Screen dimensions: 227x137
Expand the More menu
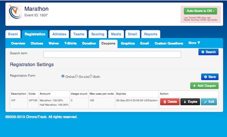pos(194,43)
